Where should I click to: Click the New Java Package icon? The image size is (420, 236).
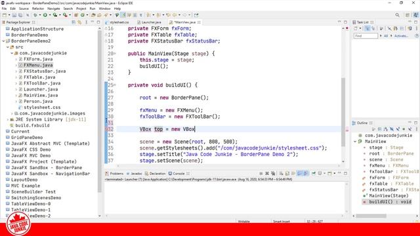point(76,15)
